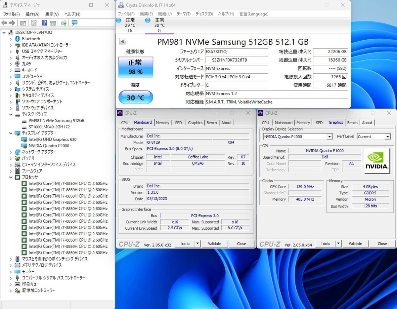
Task: Click the Scan for hardware changes monitor icon
Action: pos(74,23)
